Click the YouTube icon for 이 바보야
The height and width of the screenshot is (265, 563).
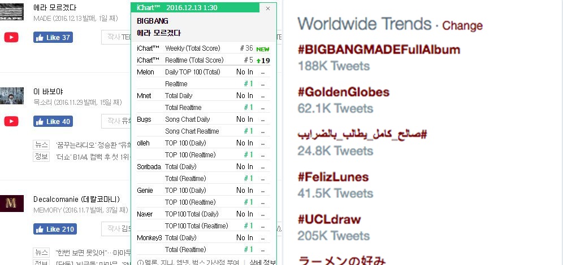11,121
